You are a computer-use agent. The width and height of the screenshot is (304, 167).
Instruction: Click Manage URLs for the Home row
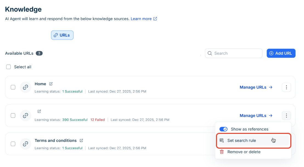[x=256, y=87]
